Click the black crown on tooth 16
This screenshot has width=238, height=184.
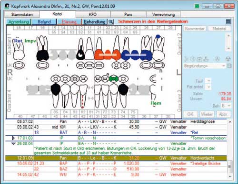(x=42, y=55)
